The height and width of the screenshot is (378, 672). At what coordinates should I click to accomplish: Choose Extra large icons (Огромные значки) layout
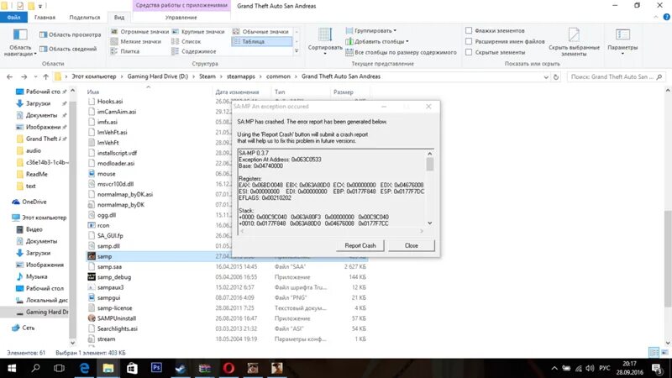pos(139,32)
